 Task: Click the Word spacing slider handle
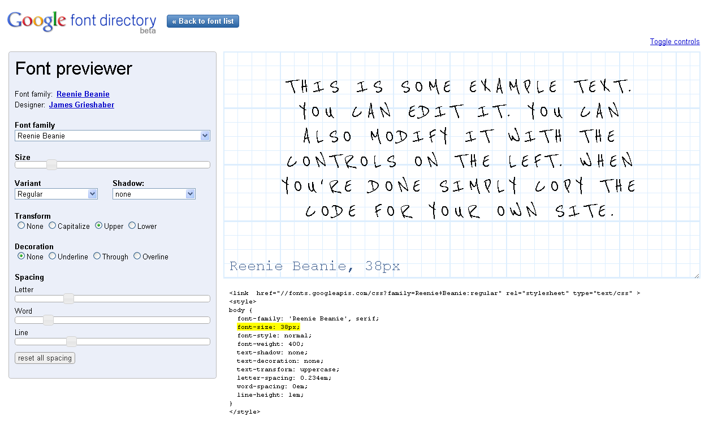[48, 320]
